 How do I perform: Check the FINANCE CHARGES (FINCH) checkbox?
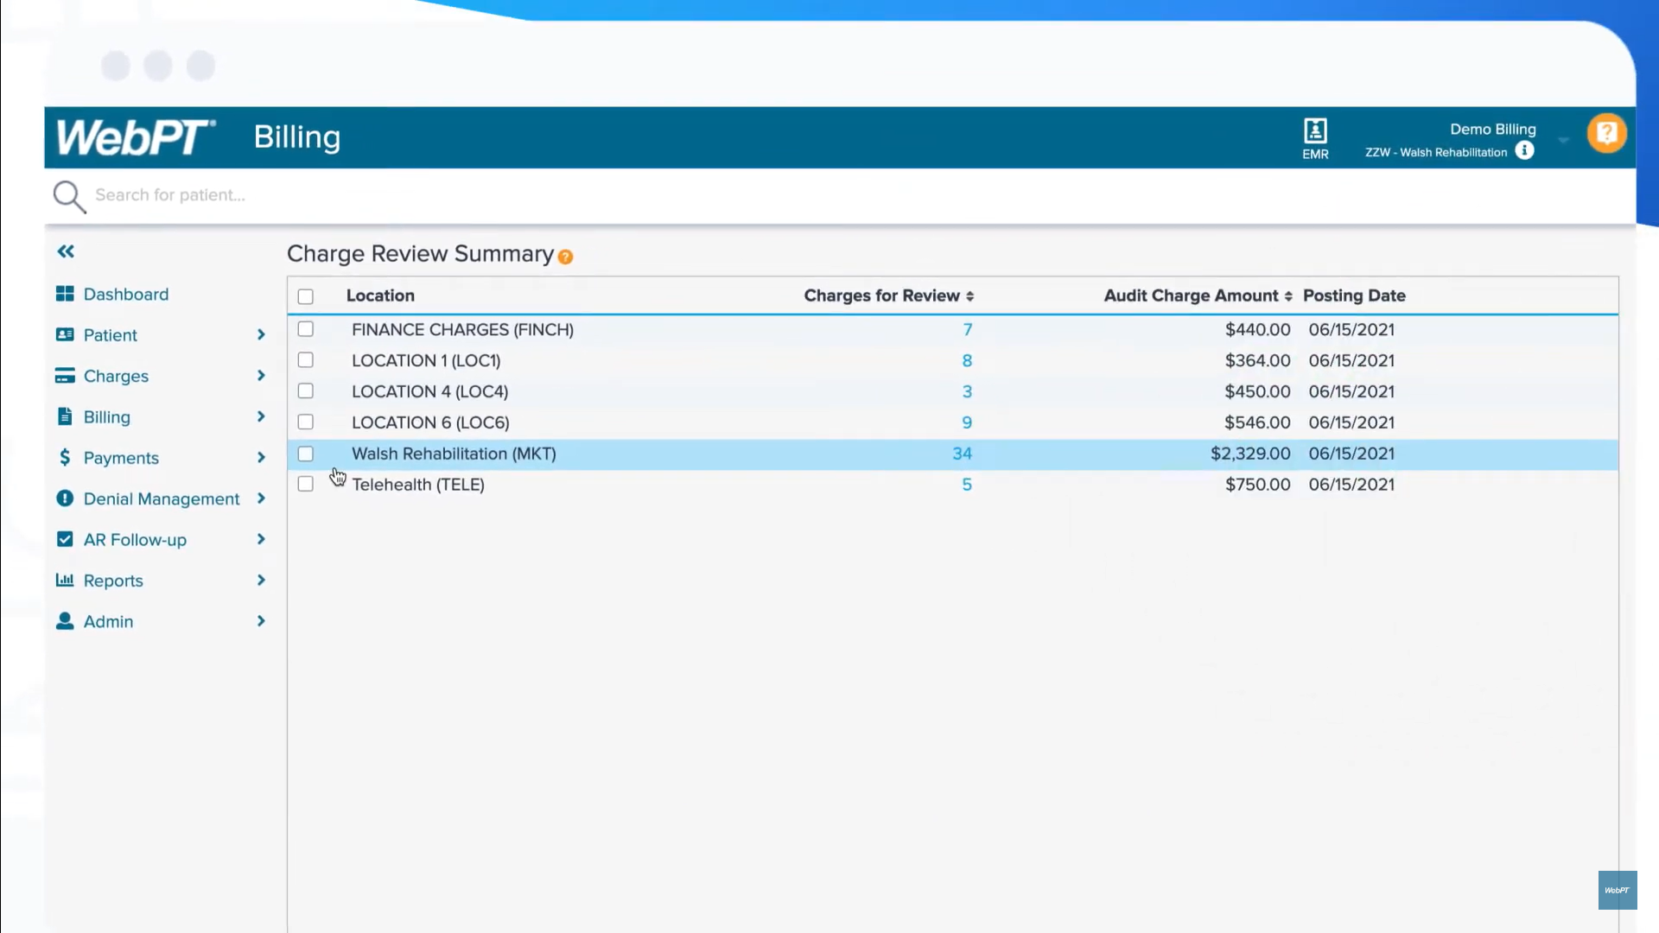click(x=306, y=329)
